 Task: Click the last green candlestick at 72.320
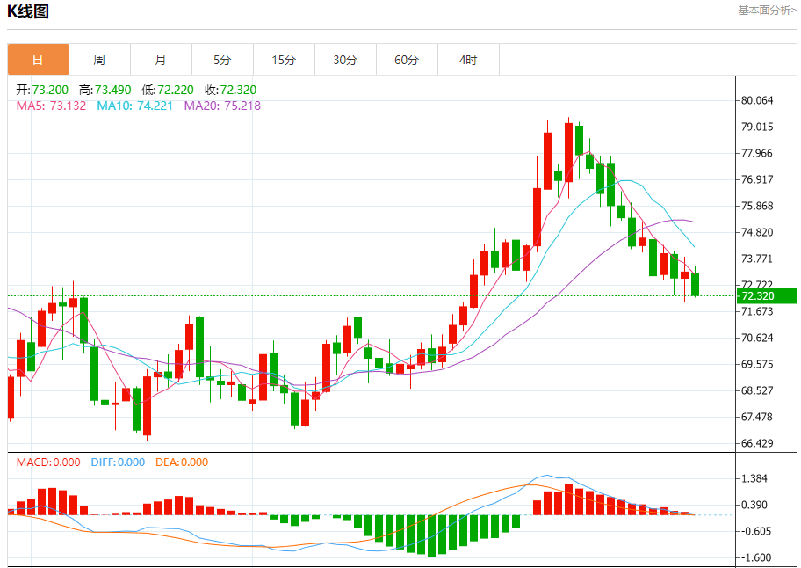tap(696, 284)
